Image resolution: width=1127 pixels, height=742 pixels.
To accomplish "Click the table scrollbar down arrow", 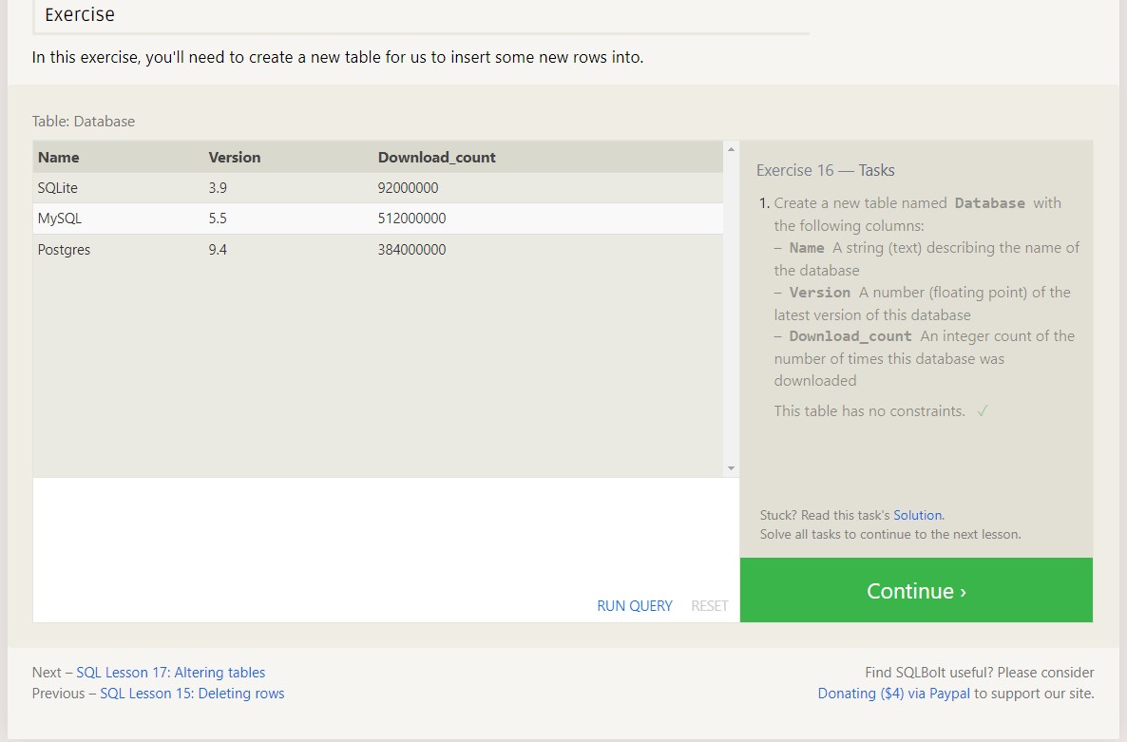I will [x=731, y=468].
